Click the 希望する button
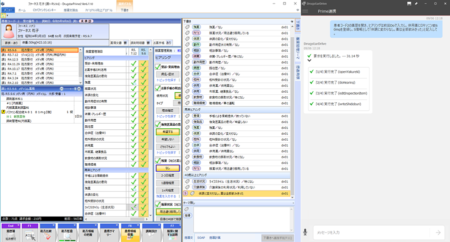 coord(167,132)
